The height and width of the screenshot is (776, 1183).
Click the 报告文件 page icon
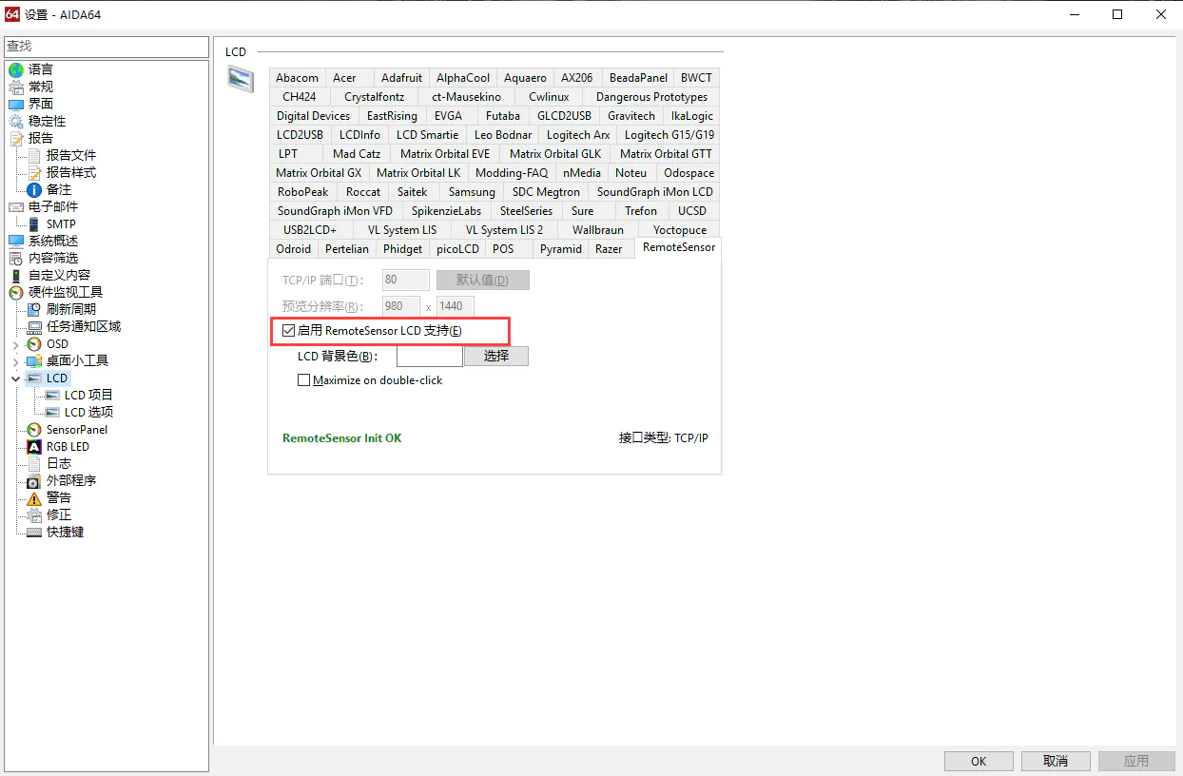coord(34,155)
